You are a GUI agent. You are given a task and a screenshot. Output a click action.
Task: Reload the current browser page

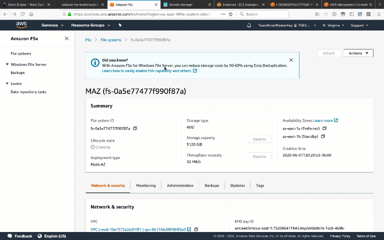tap(23, 14)
